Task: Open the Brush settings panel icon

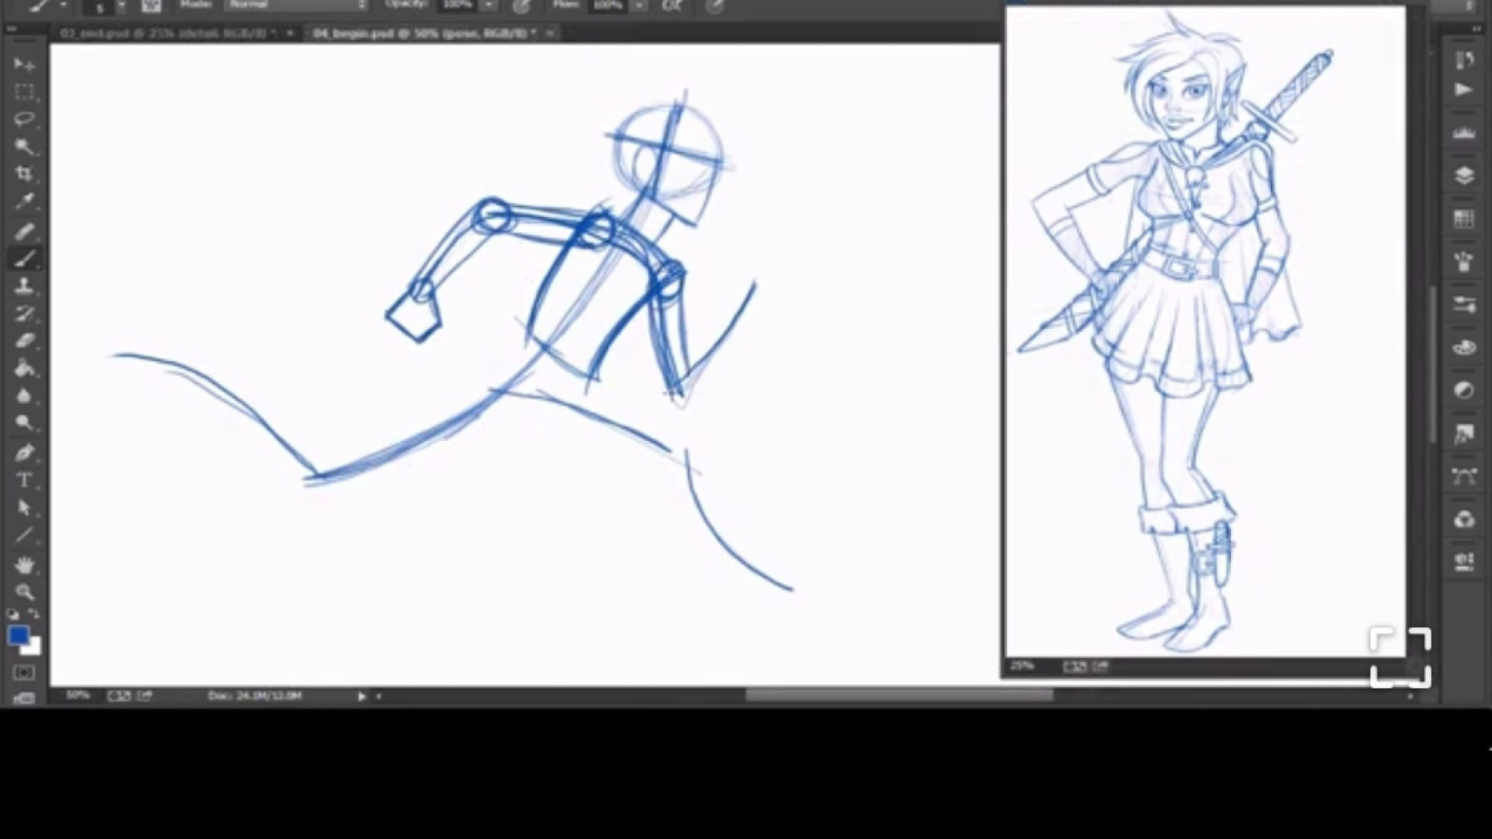Action: click(1464, 305)
